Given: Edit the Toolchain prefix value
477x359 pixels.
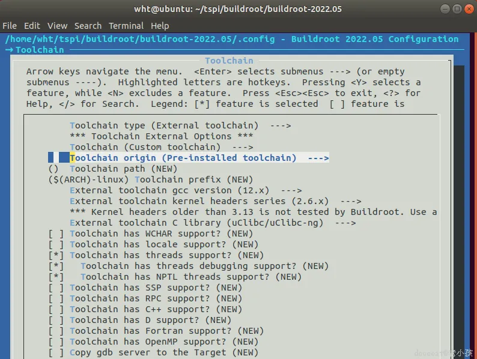Looking at the screenshot, I should click(x=151, y=179).
